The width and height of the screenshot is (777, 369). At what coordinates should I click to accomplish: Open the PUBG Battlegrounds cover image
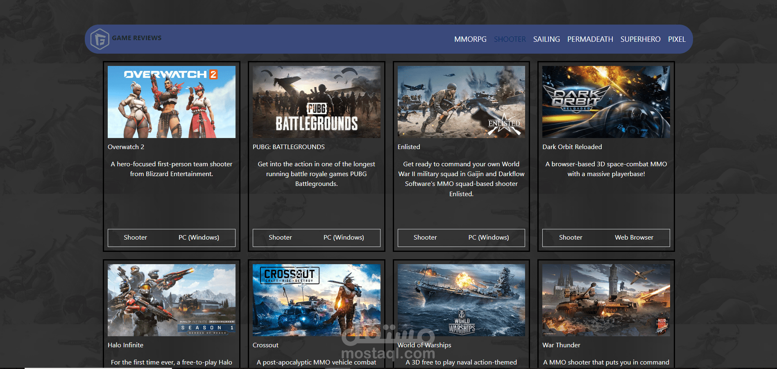317,102
